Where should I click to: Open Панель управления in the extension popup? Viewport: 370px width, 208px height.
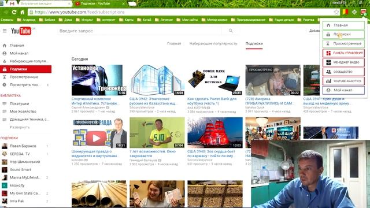click(343, 53)
